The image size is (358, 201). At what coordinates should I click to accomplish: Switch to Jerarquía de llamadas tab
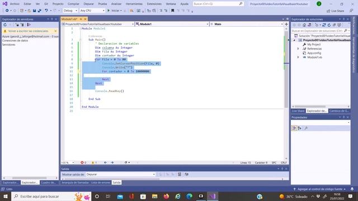pyautogui.click(x=75, y=183)
